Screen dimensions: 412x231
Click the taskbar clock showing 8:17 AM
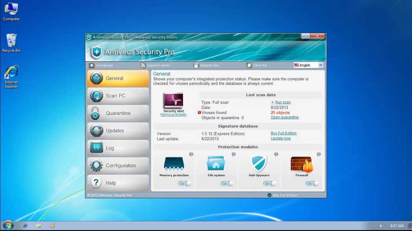tap(397, 226)
